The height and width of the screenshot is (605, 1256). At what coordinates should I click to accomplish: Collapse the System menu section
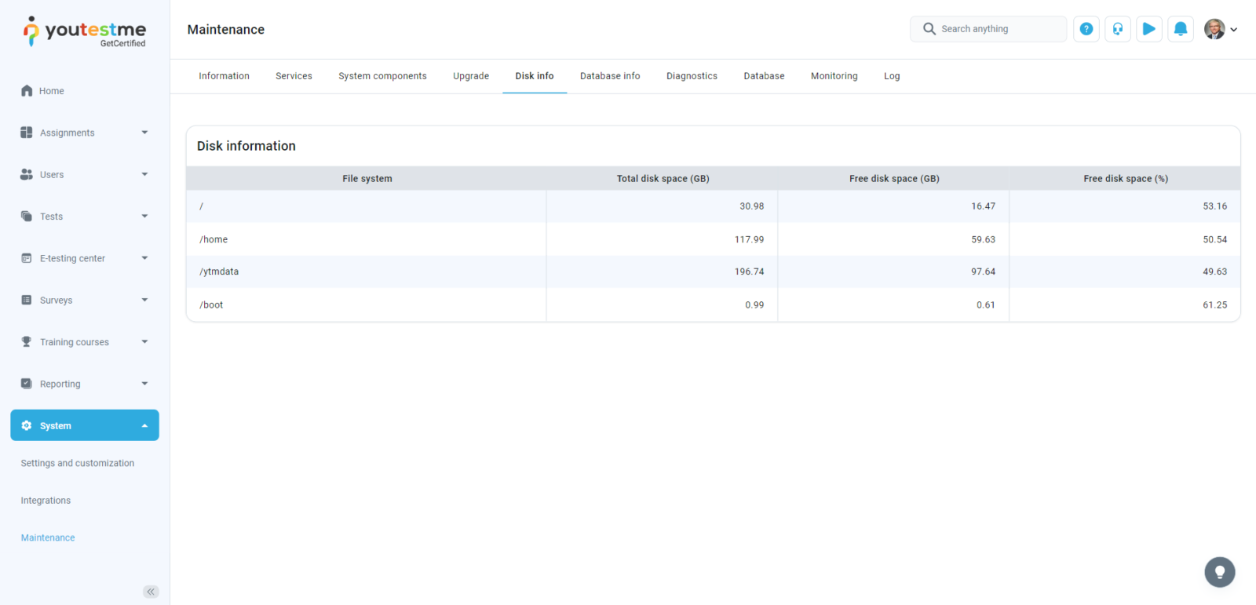pyautogui.click(x=85, y=425)
